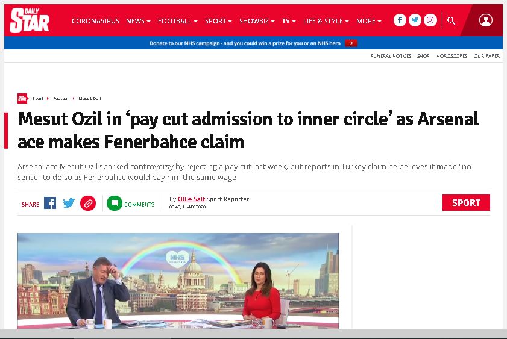Click the Ollie Salt author link
This screenshot has height=339, width=507.
point(192,199)
